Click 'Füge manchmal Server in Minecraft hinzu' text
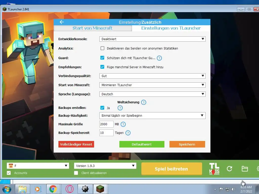The height and width of the screenshot is (194, 259). (x=135, y=67)
